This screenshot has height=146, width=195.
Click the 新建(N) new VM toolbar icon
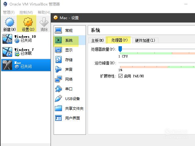[x=9, y=22]
